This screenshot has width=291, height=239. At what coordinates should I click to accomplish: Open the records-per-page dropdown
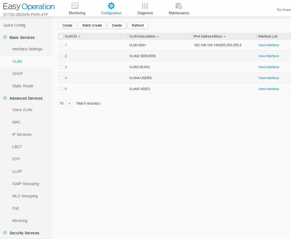point(69,103)
